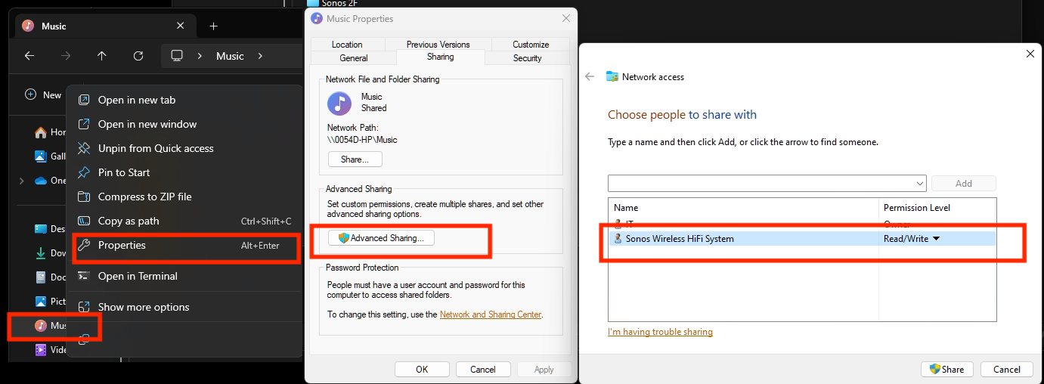Switch to the General tab
Image resolution: width=1044 pixels, height=384 pixels.
354,58
